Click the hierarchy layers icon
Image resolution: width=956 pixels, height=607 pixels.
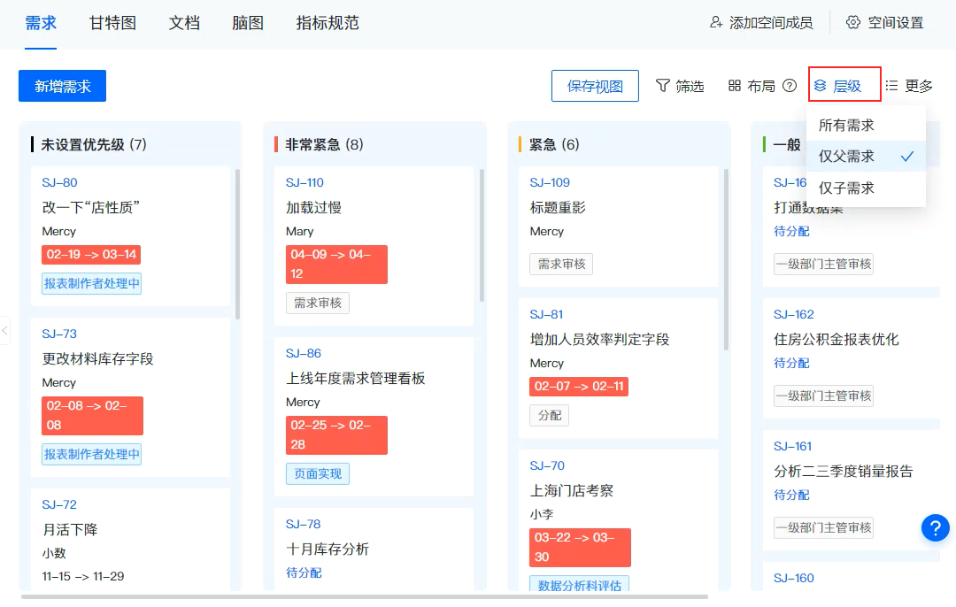pyautogui.click(x=821, y=86)
